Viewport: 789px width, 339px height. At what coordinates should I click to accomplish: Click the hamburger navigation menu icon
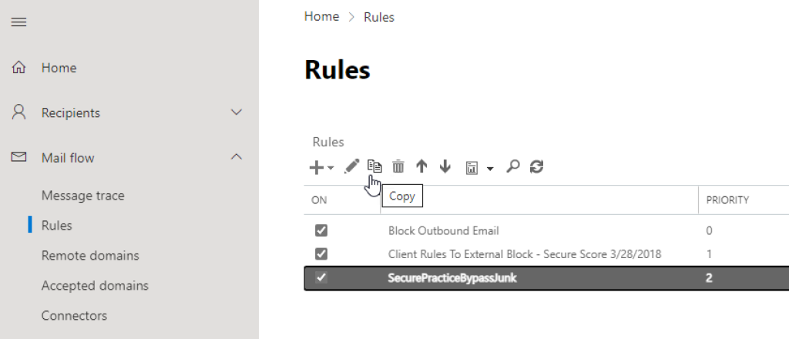tap(18, 22)
